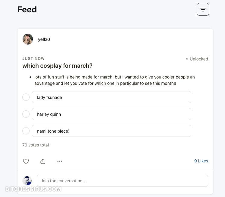
Task: Click the lock icon beside Unlocked
Action: pyautogui.click(x=187, y=59)
